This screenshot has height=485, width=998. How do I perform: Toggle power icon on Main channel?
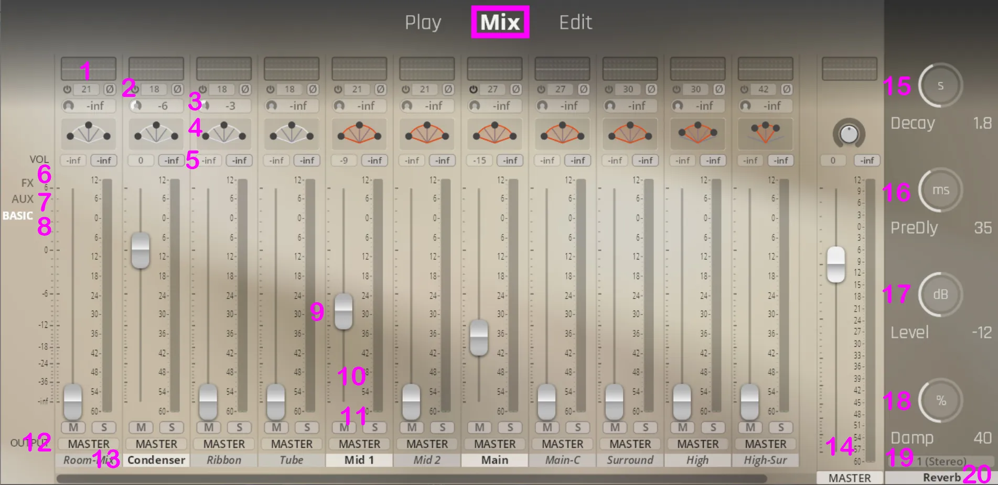474,90
